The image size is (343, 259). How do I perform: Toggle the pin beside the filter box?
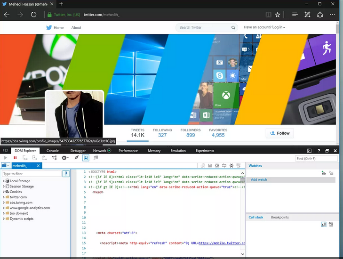point(66,174)
